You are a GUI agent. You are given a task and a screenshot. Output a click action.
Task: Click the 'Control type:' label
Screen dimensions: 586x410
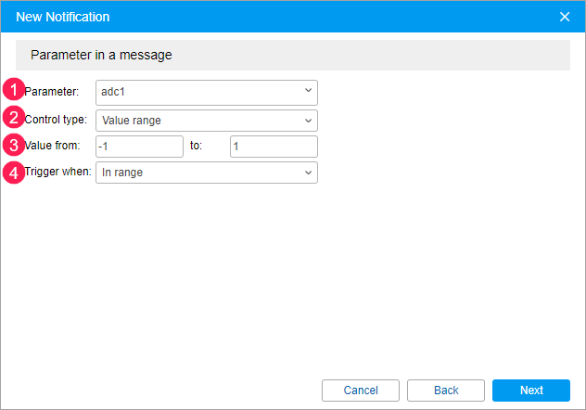pyautogui.click(x=56, y=120)
